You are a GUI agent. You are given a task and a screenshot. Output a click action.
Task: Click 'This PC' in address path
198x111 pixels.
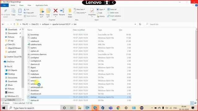[25, 24]
